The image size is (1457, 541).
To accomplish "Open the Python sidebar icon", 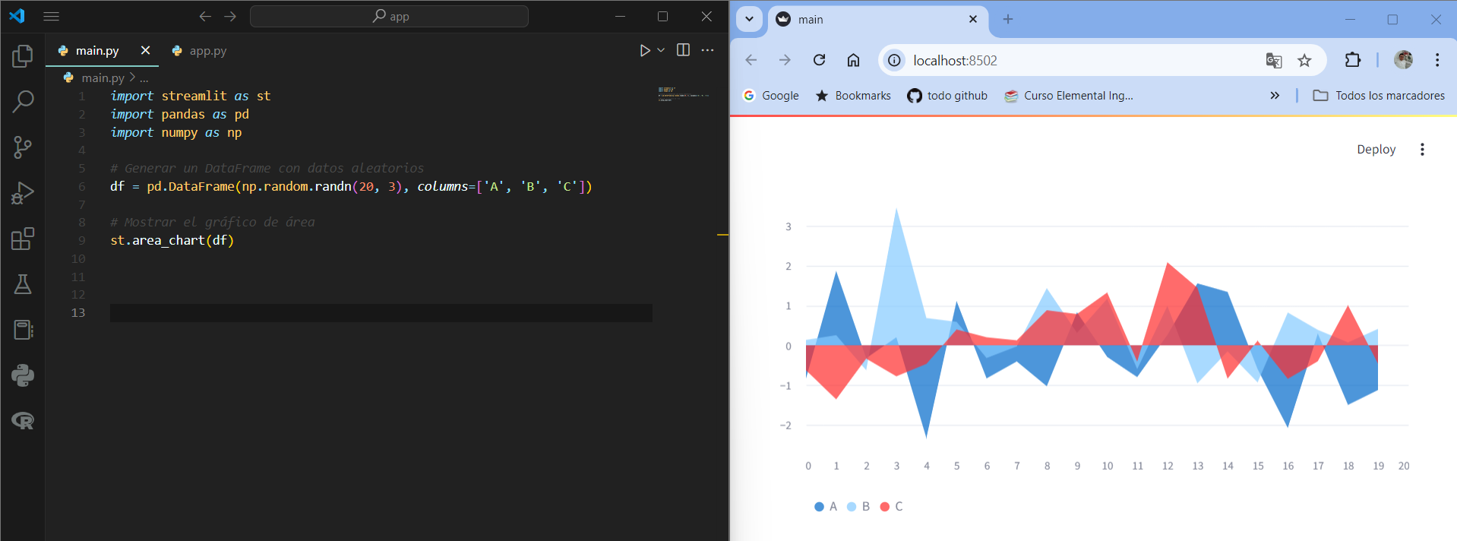I will (23, 375).
